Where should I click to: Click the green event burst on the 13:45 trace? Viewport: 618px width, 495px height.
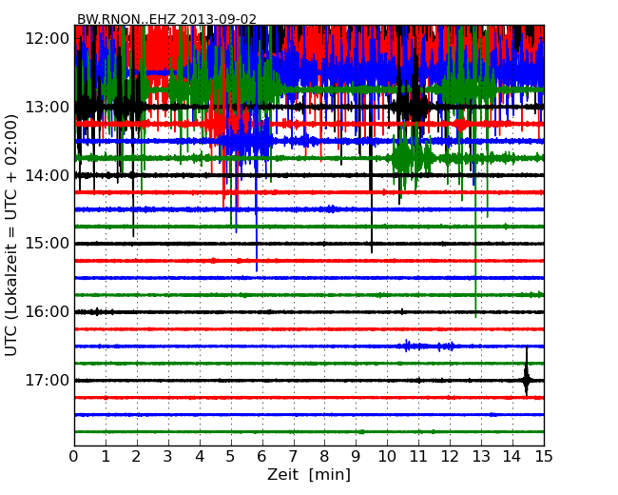412,158
